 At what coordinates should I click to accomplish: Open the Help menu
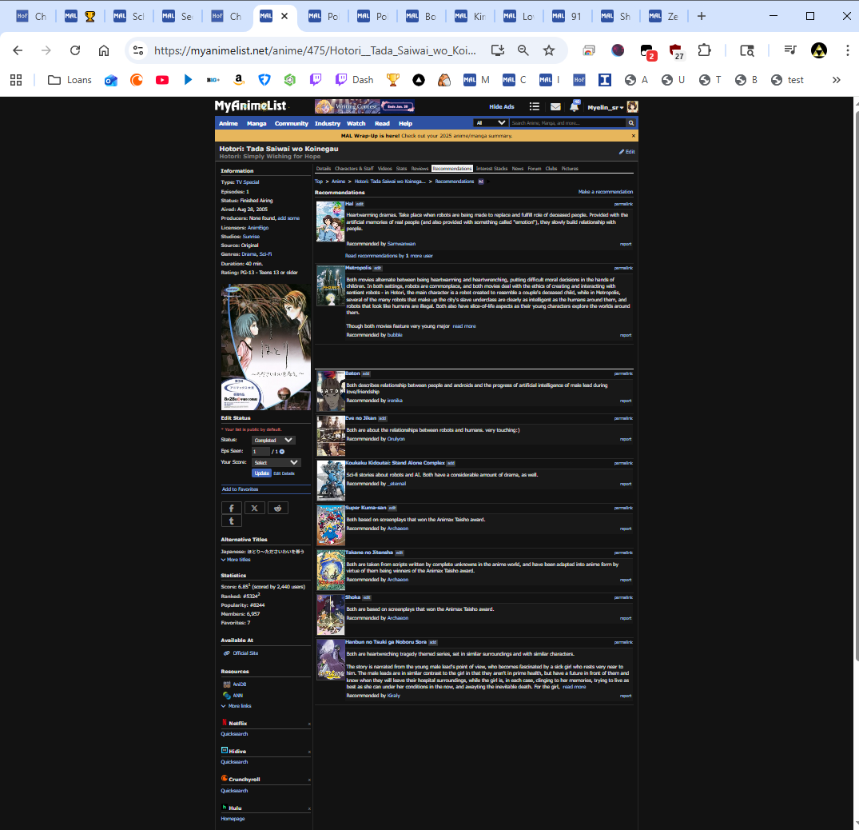pyautogui.click(x=405, y=124)
